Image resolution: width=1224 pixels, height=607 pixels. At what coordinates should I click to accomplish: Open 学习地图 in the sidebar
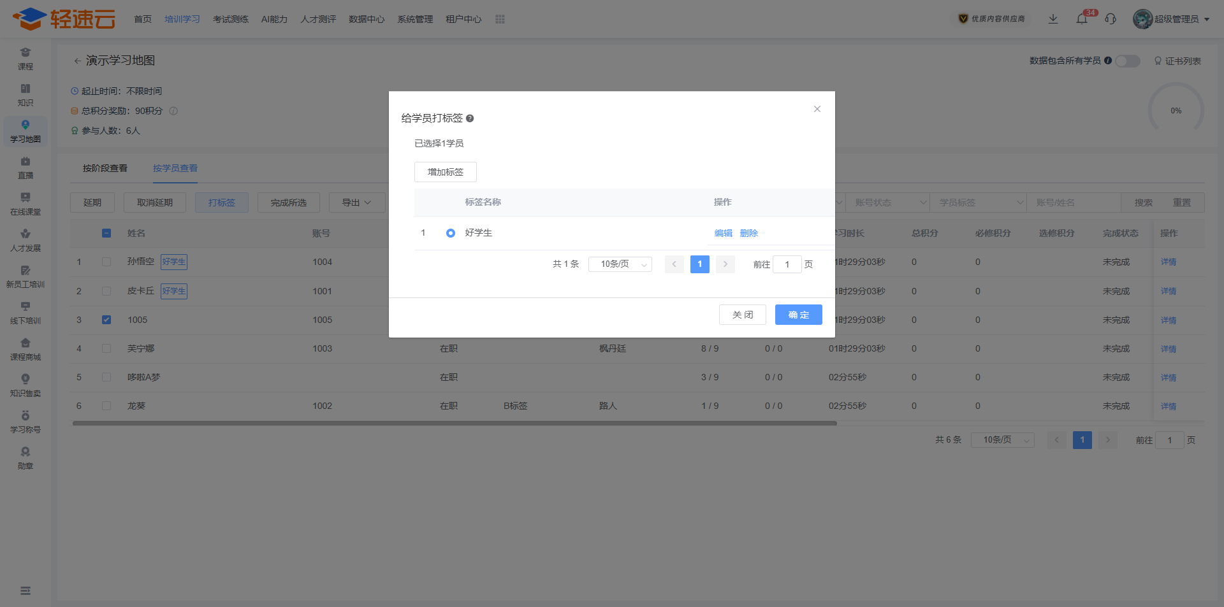point(25,131)
